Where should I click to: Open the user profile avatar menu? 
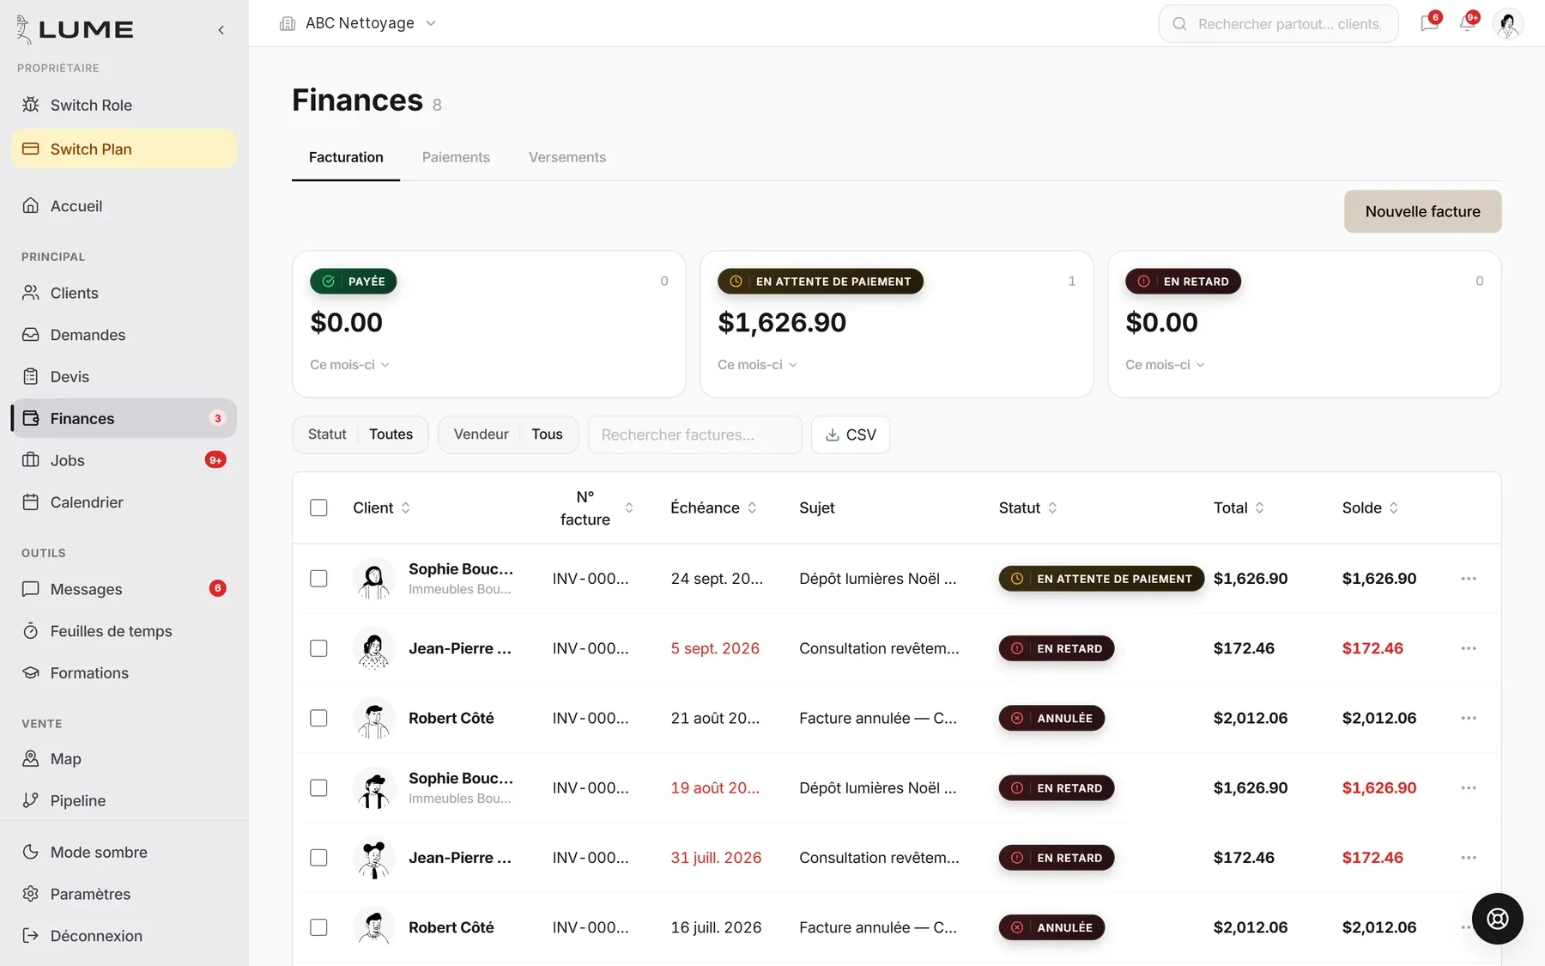[x=1508, y=24]
